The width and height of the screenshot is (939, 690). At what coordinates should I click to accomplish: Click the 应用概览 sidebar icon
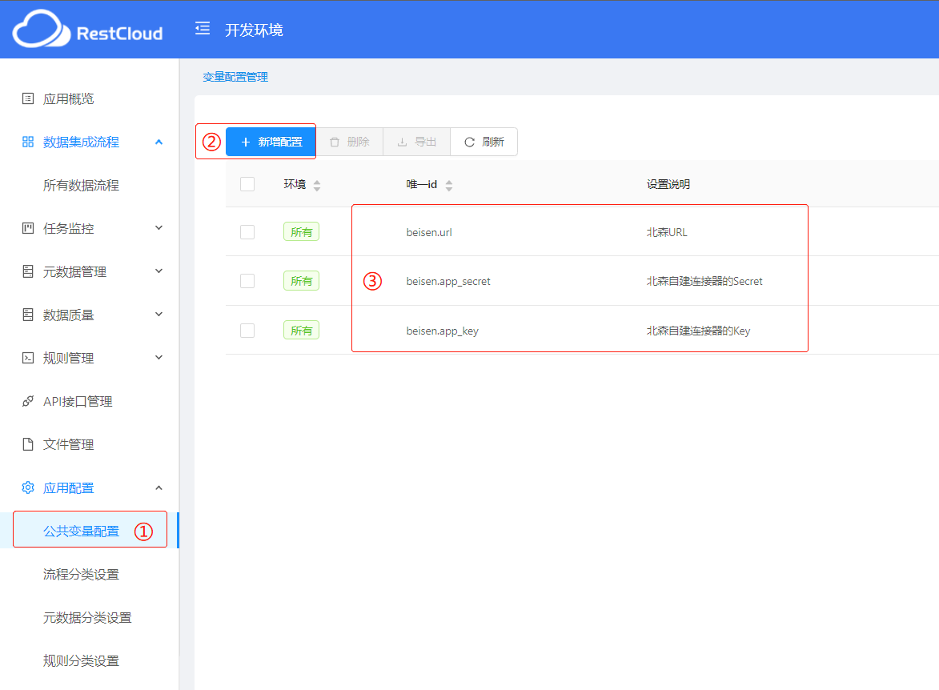(x=28, y=98)
